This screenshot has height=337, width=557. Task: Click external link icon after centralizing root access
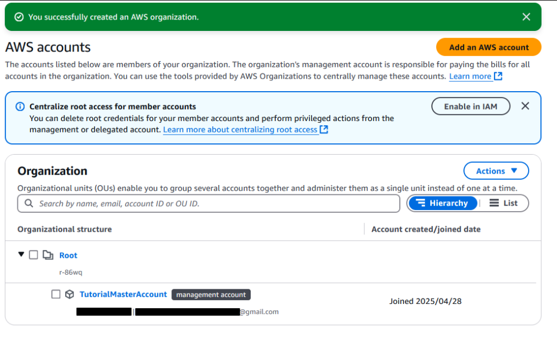click(x=324, y=130)
